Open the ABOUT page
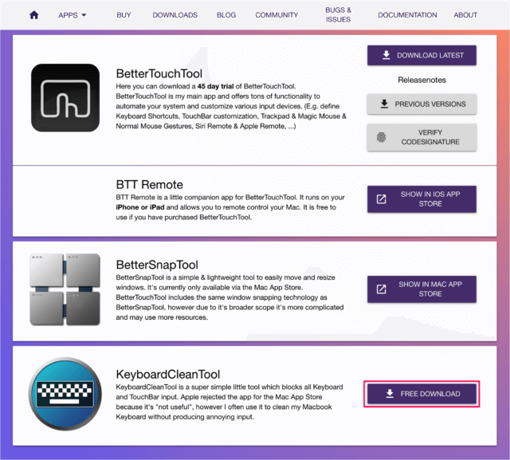The image size is (510, 460). click(465, 15)
